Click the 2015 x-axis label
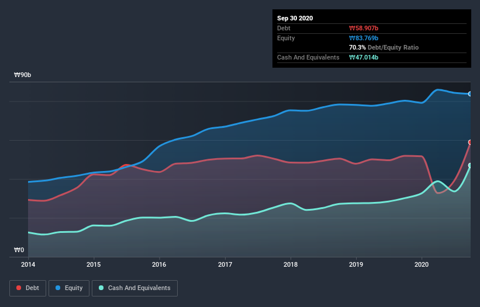Viewport: 480px width, 307px height. pyautogui.click(x=94, y=264)
